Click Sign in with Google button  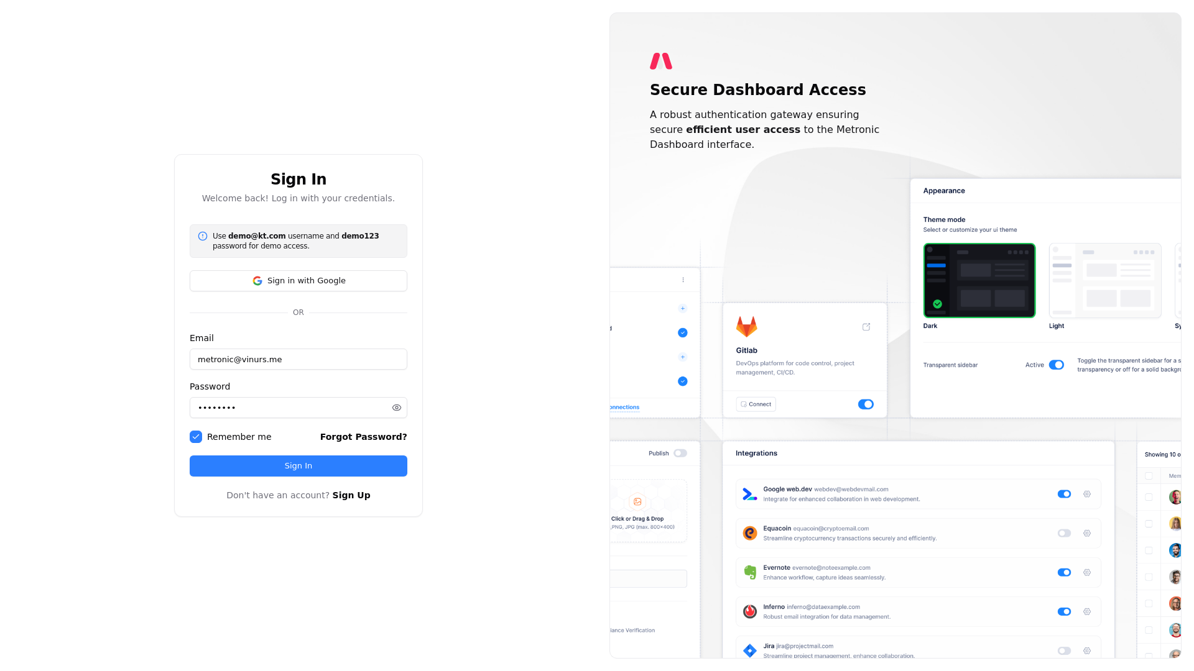pyautogui.click(x=298, y=281)
